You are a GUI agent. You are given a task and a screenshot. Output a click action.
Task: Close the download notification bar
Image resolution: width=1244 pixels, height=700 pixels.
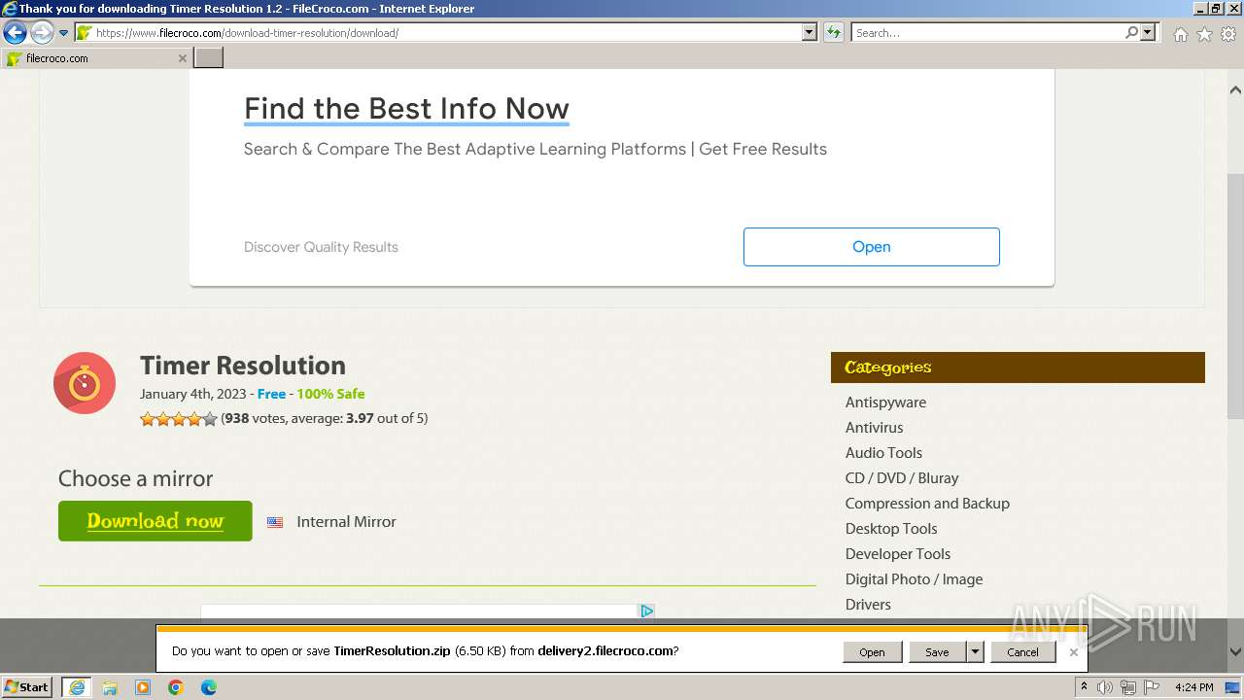1073,652
